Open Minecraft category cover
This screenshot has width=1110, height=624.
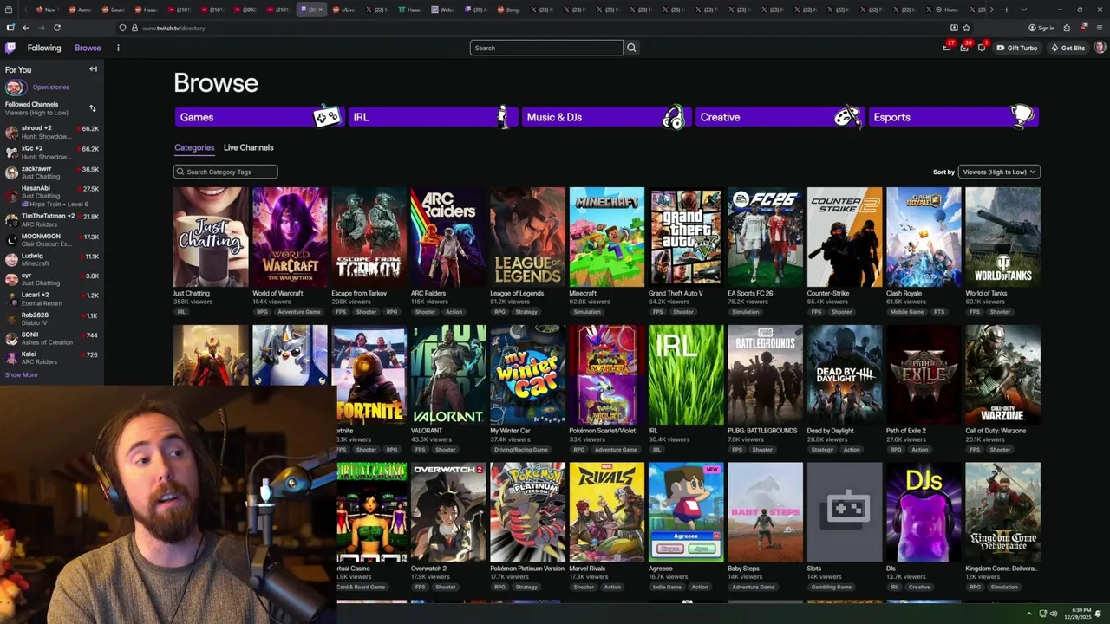[x=607, y=237]
